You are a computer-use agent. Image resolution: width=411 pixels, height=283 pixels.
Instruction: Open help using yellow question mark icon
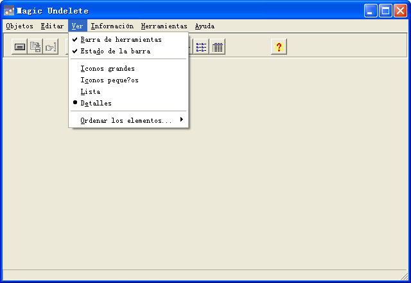pyautogui.click(x=279, y=47)
